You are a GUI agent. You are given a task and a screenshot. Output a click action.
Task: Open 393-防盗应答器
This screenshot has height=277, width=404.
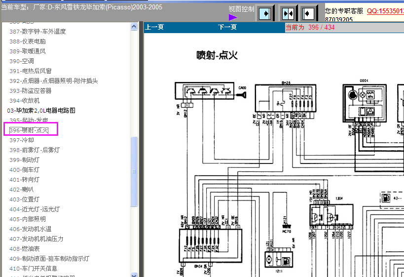[31, 91]
